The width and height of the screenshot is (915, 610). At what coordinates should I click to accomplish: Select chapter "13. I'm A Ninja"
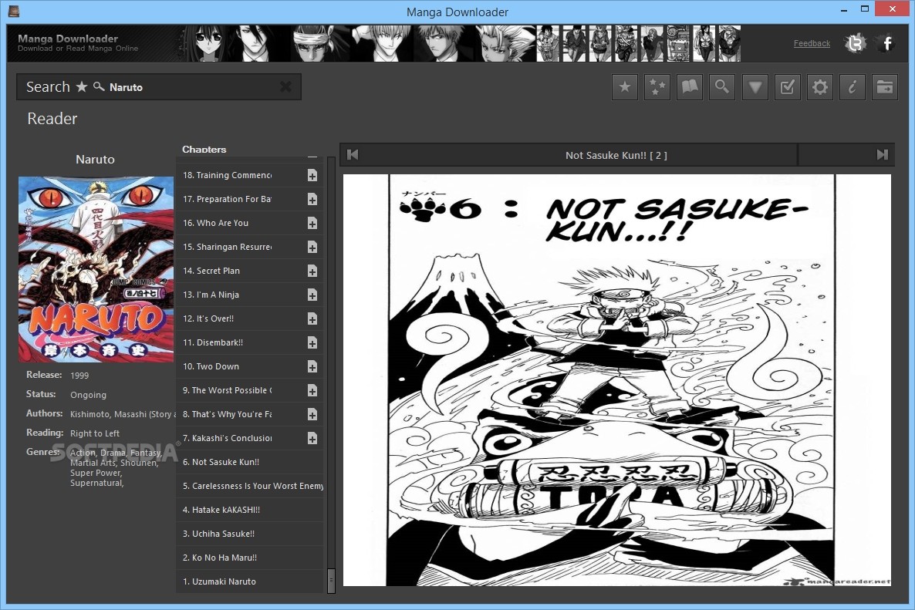pos(250,295)
